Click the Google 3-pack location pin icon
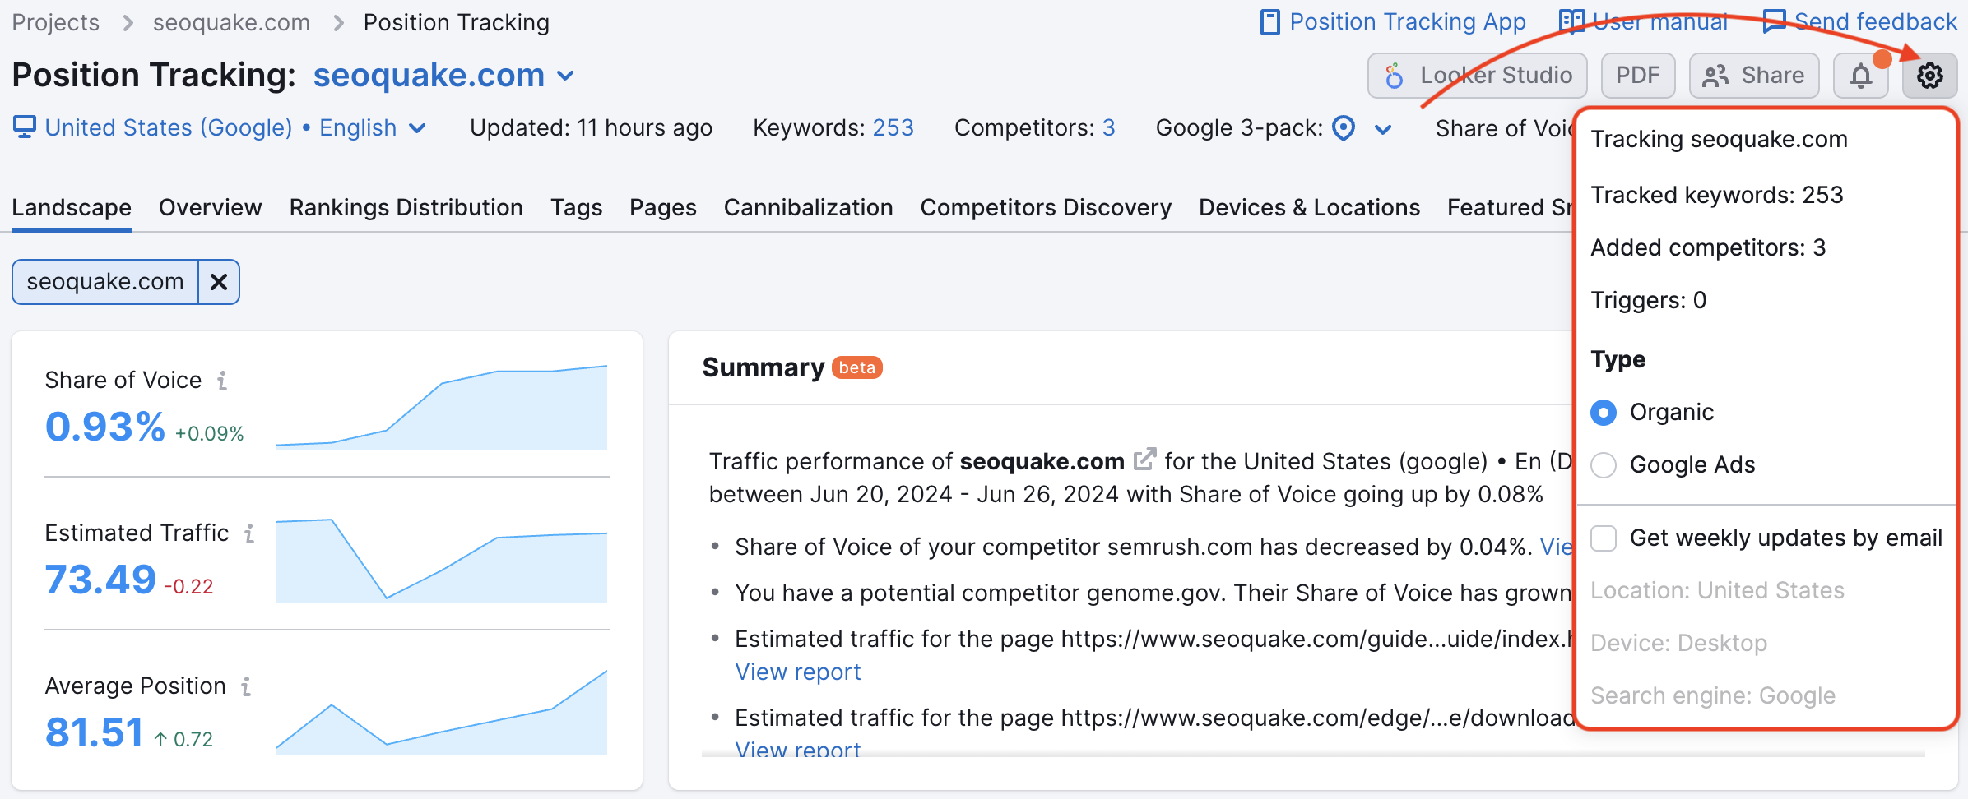The height and width of the screenshot is (799, 1968). click(x=1344, y=127)
